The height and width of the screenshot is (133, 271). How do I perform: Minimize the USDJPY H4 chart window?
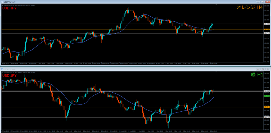point(259,2)
